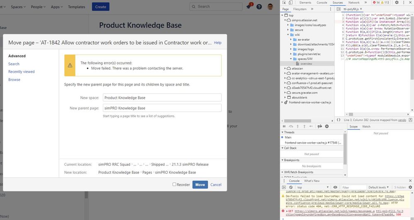
Task: Switch to the Filesystem navigator tab
Action: tap(300, 9)
